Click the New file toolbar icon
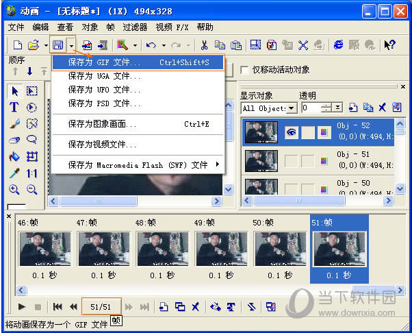Screen dimensions: 412x333 click(17, 45)
